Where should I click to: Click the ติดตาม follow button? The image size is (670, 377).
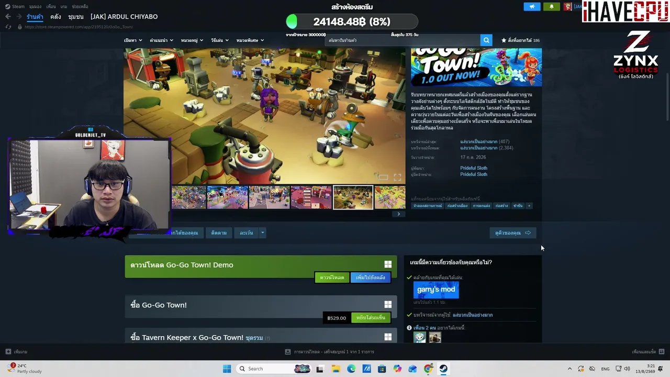coord(219,233)
